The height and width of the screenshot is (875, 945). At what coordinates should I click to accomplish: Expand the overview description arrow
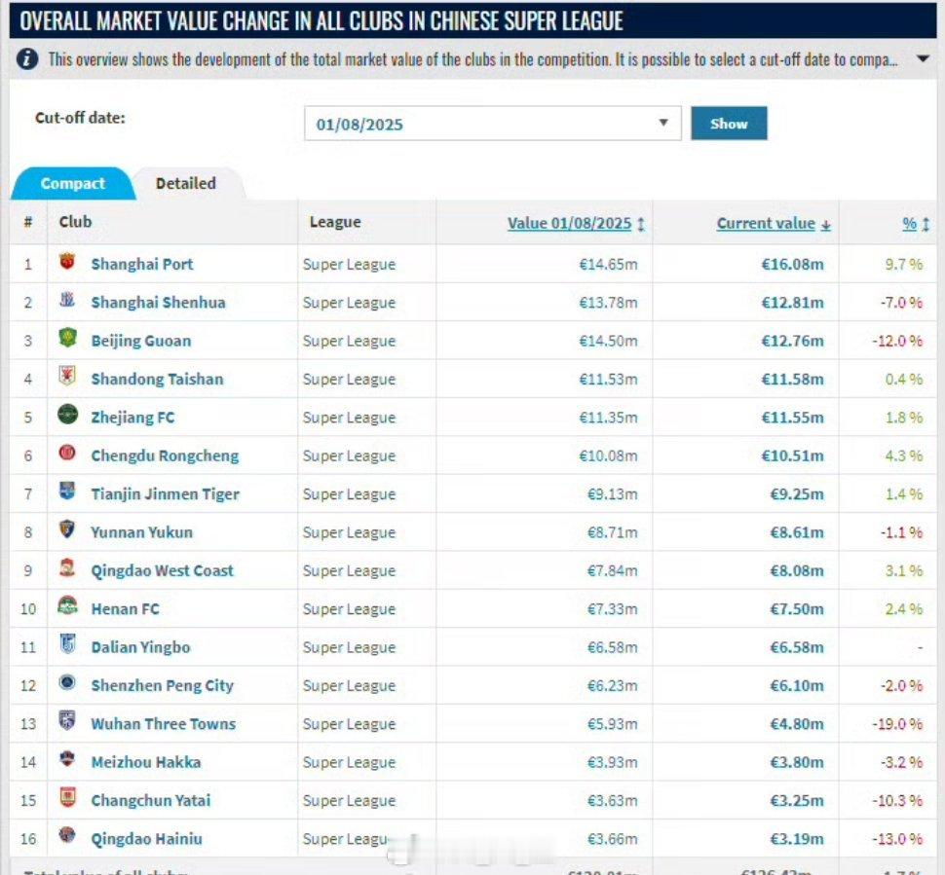coord(922,58)
